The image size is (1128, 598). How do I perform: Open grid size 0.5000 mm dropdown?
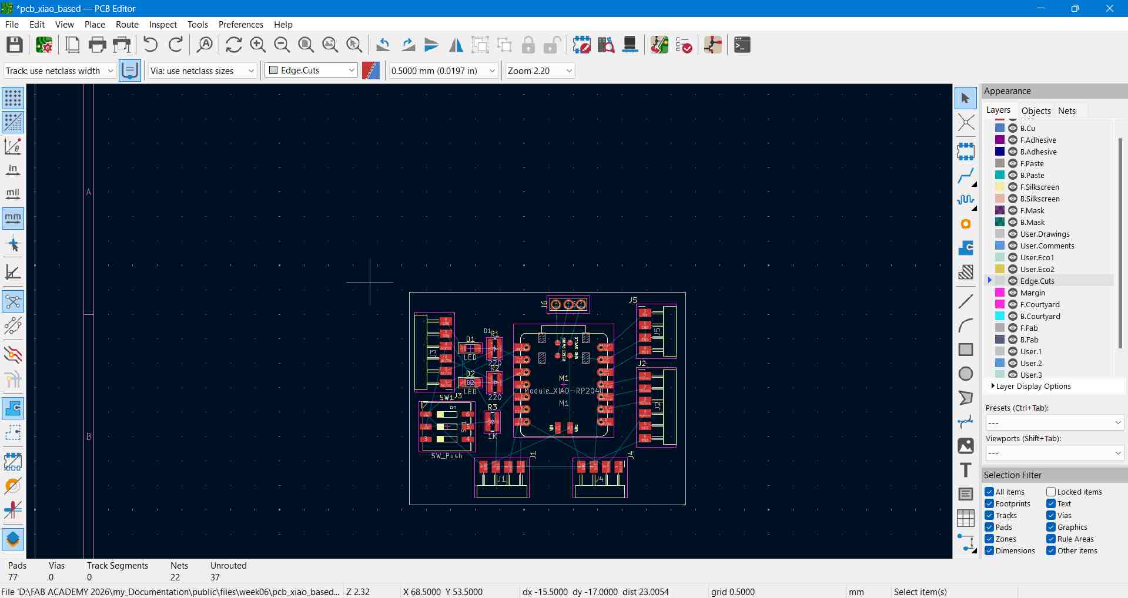(443, 70)
